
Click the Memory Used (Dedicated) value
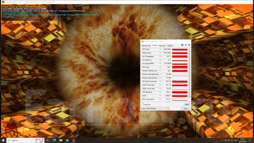coord(167,74)
